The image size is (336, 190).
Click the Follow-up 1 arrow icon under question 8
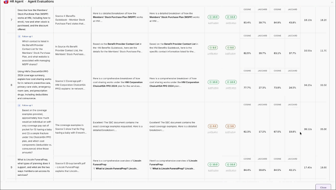coord(19,105)
